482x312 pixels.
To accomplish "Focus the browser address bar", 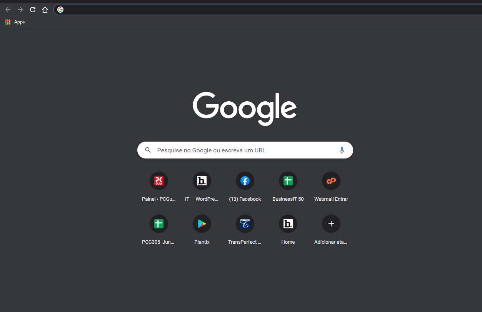I will tap(268, 10).
